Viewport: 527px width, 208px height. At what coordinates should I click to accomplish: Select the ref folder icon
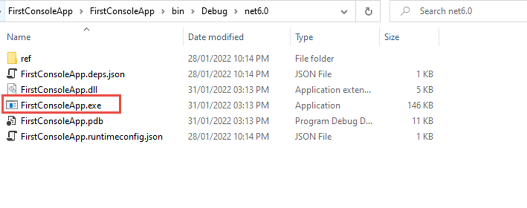pos(12,58)
